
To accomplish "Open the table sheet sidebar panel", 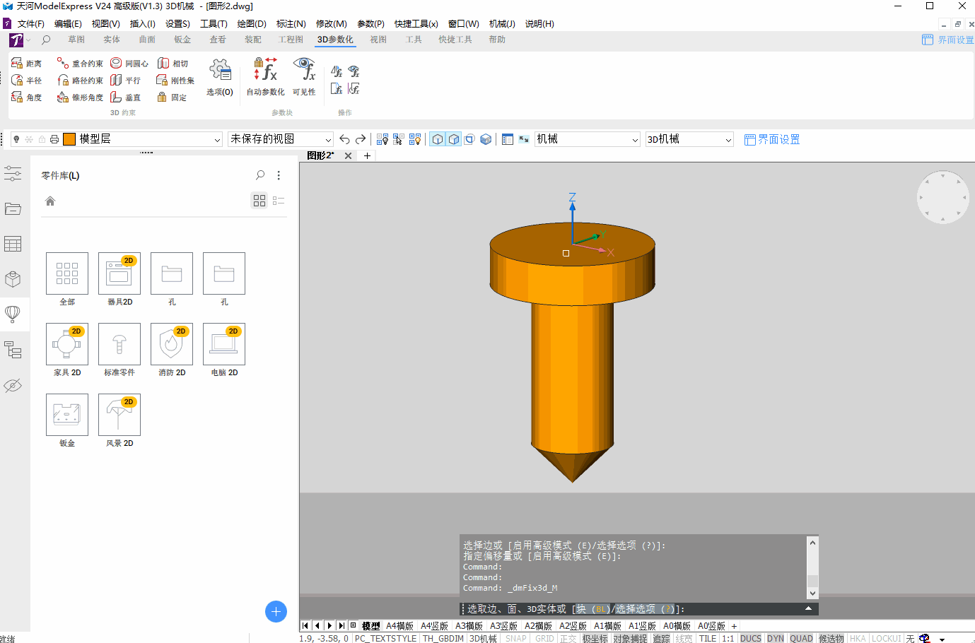I will (x=13, y=244).
